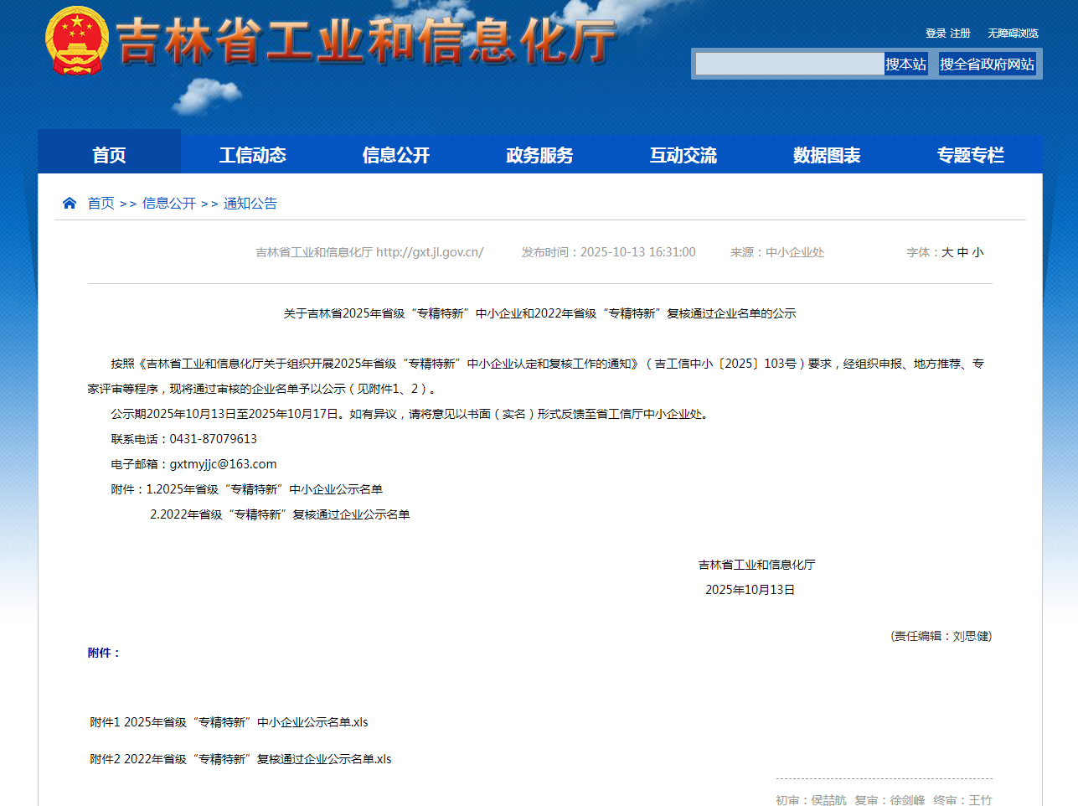Open the 互动交流 navigation menu
This screenshot has width=1078, height=806.
coord(683,154)
